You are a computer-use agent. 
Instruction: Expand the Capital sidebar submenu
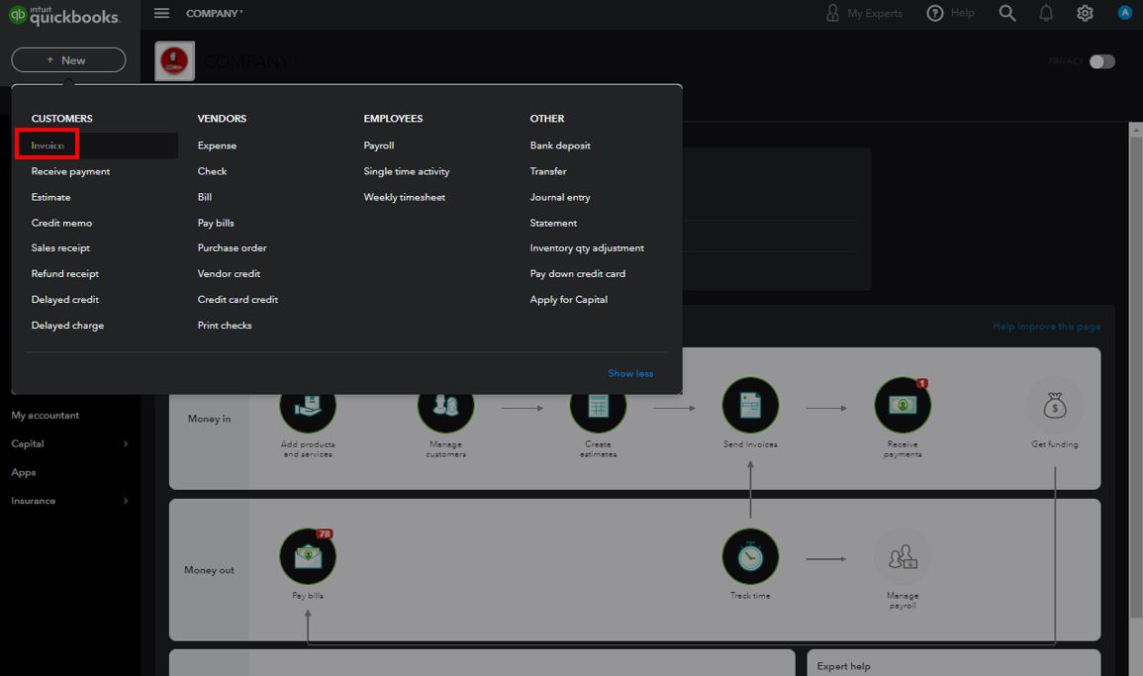(125, 443)
